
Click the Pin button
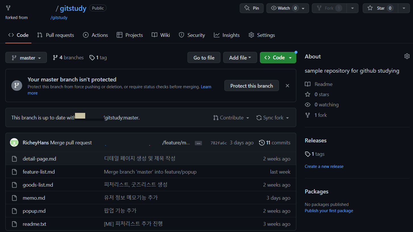coord(252,8)
